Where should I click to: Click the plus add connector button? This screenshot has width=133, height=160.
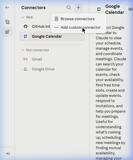(78, 7)
